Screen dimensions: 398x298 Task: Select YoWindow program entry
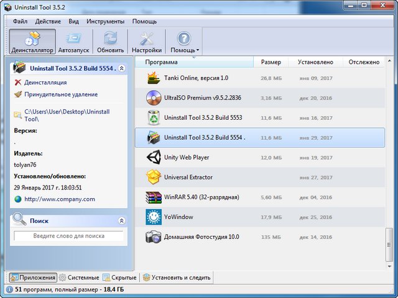(x=260, y=217)
